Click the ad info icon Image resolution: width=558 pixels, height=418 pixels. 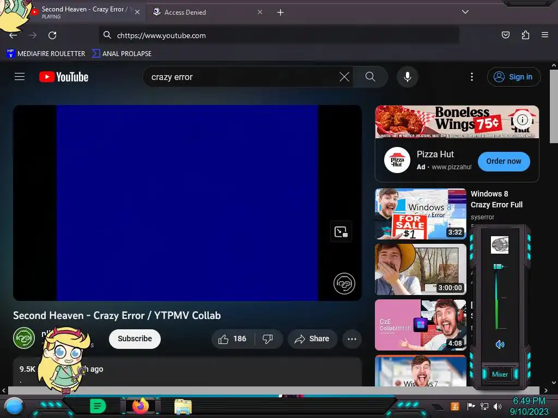[522, 120]
